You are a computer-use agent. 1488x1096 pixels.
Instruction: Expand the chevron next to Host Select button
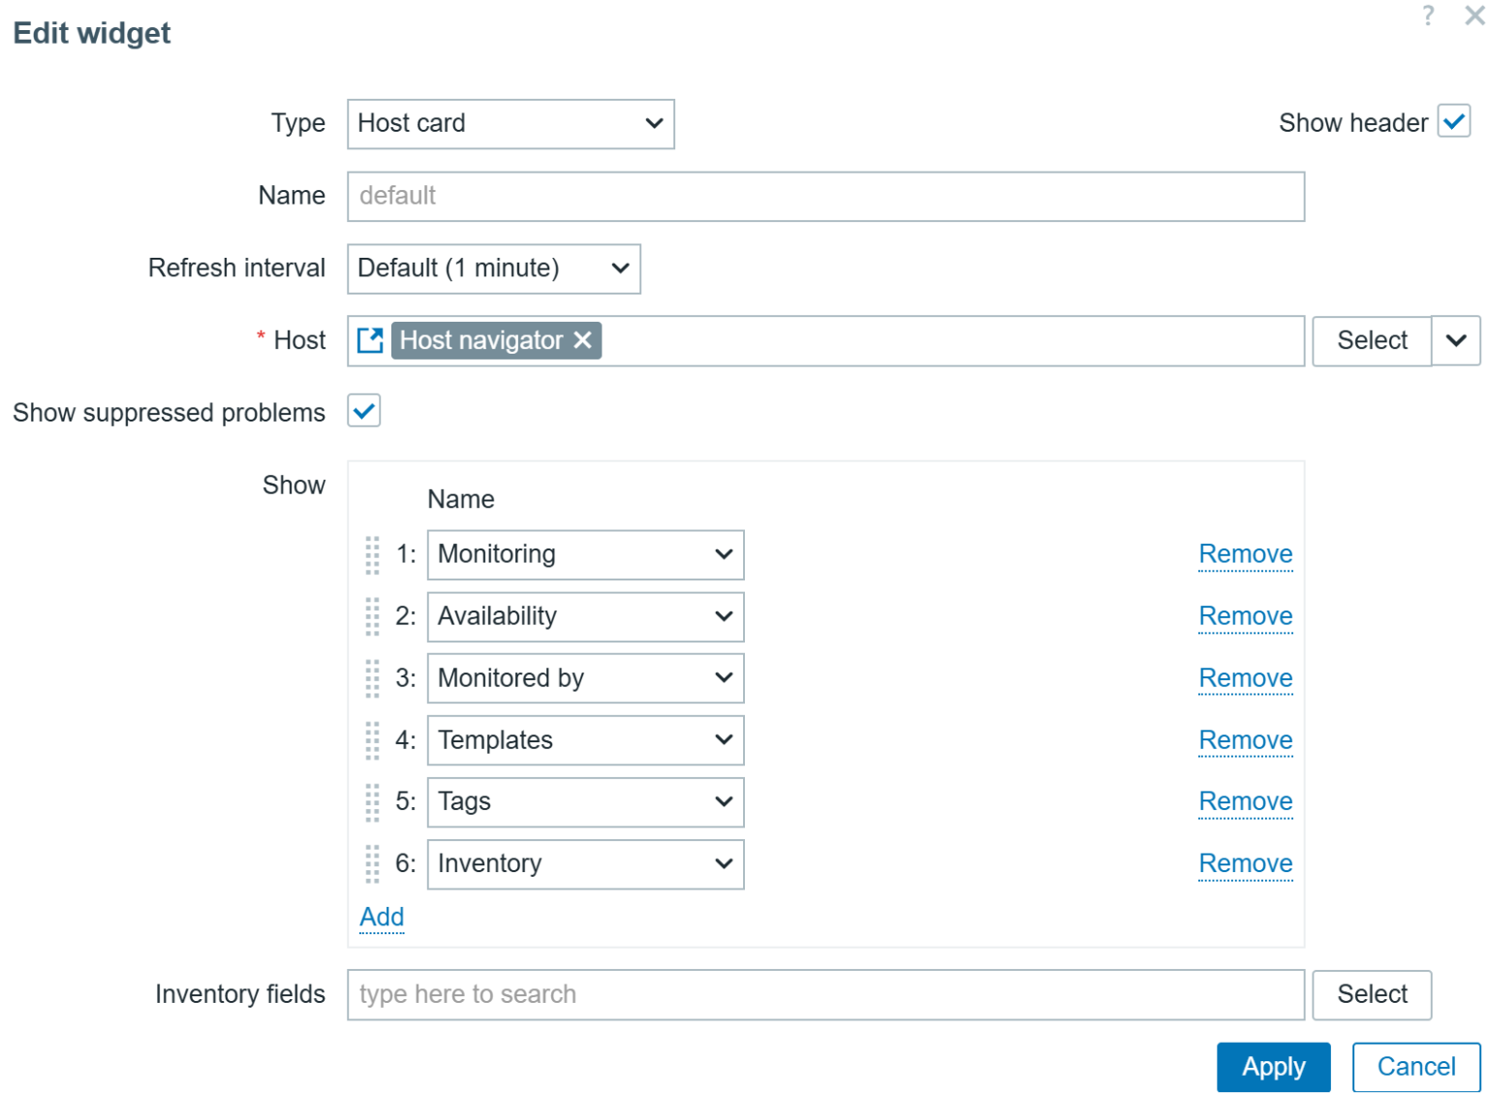1455,340
